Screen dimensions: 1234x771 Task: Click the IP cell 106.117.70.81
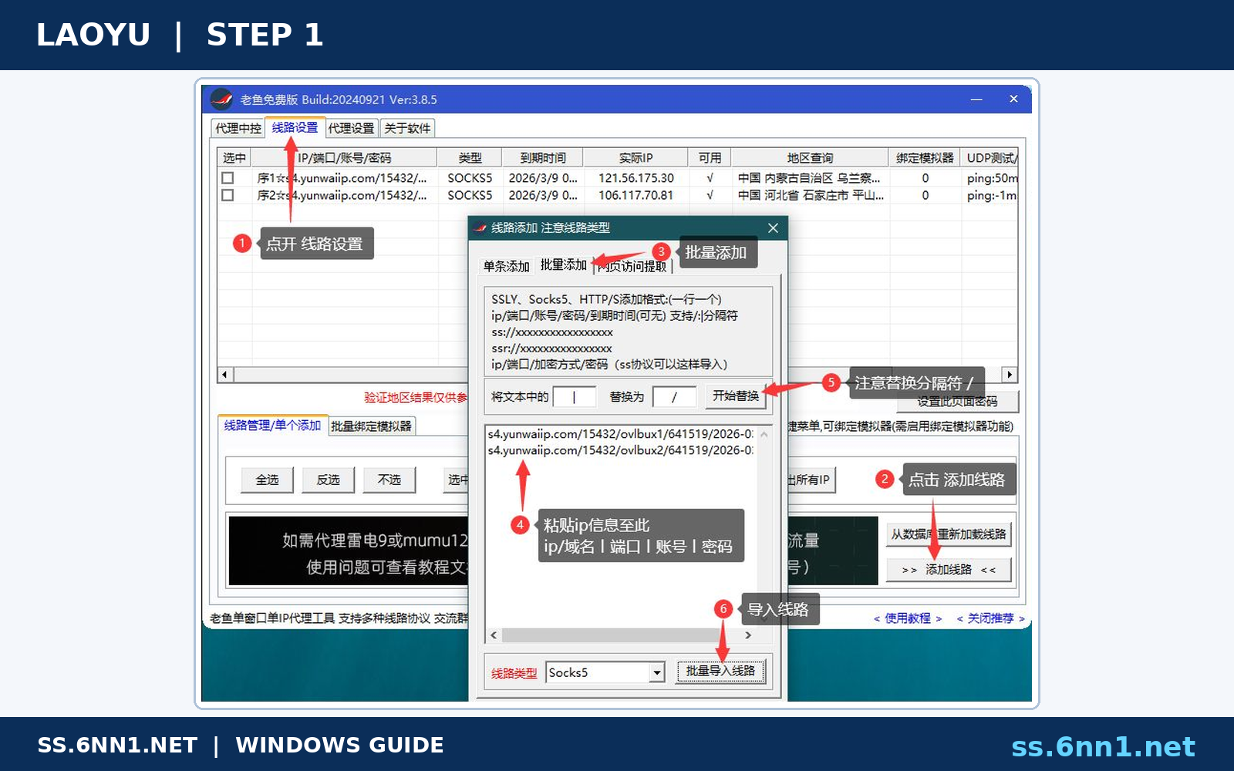pos(636,195)
